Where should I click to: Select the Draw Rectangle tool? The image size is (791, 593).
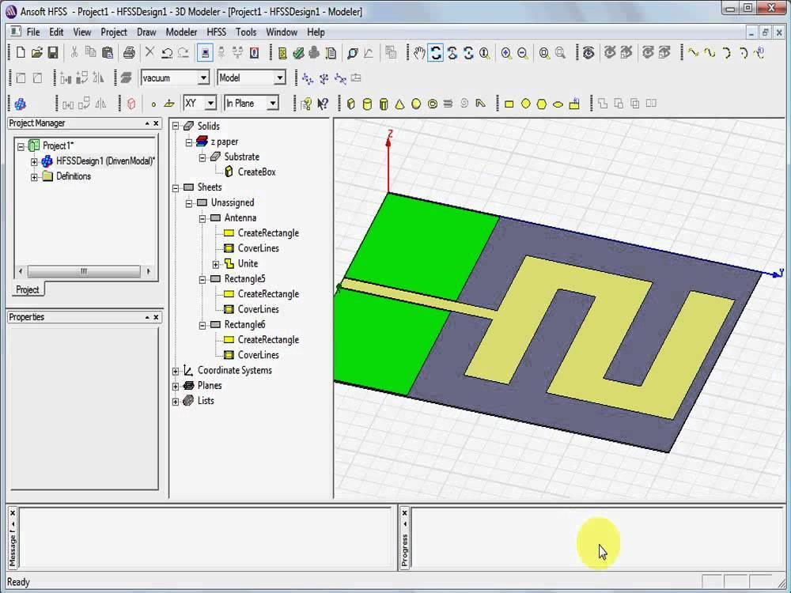click(x=509, y=104)
